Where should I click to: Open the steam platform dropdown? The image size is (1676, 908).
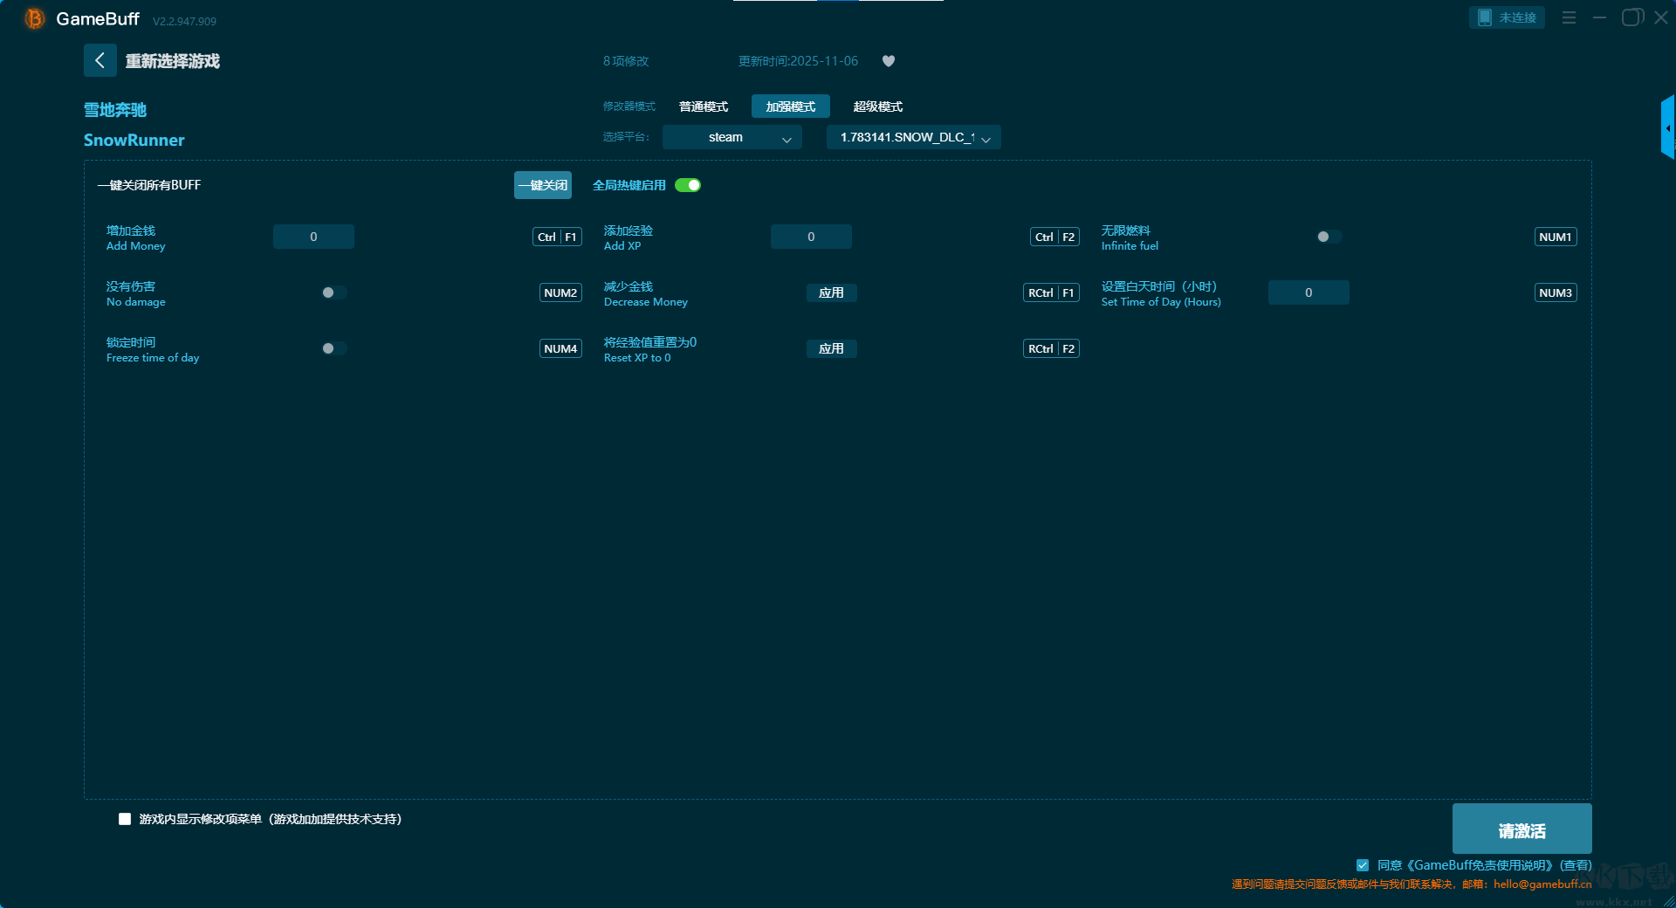point(732,137)
